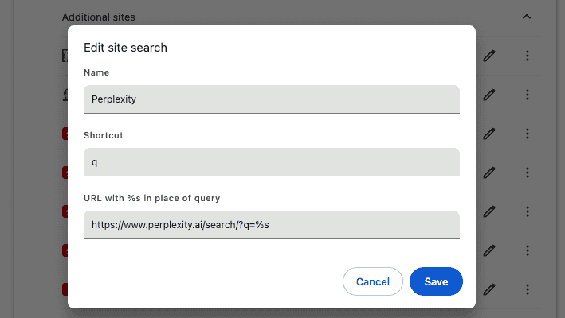
Task: Open the three-dot menu in the second site row
Action: (528, 95)
